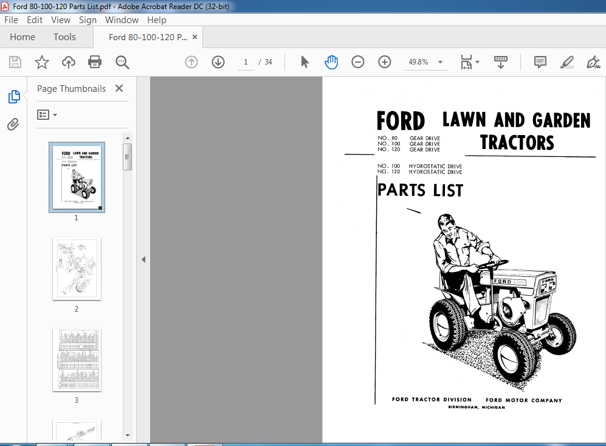This screenshot has height=446, width=606.
Task: Activate the Hand pan tool
Action: click(331, 62)
